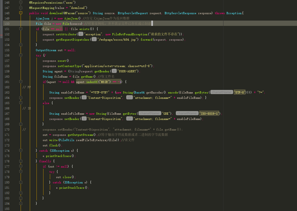This screenshot has height=211, width=297.
Task: Click FileNotFoundException on line 152
Action: 130,34
